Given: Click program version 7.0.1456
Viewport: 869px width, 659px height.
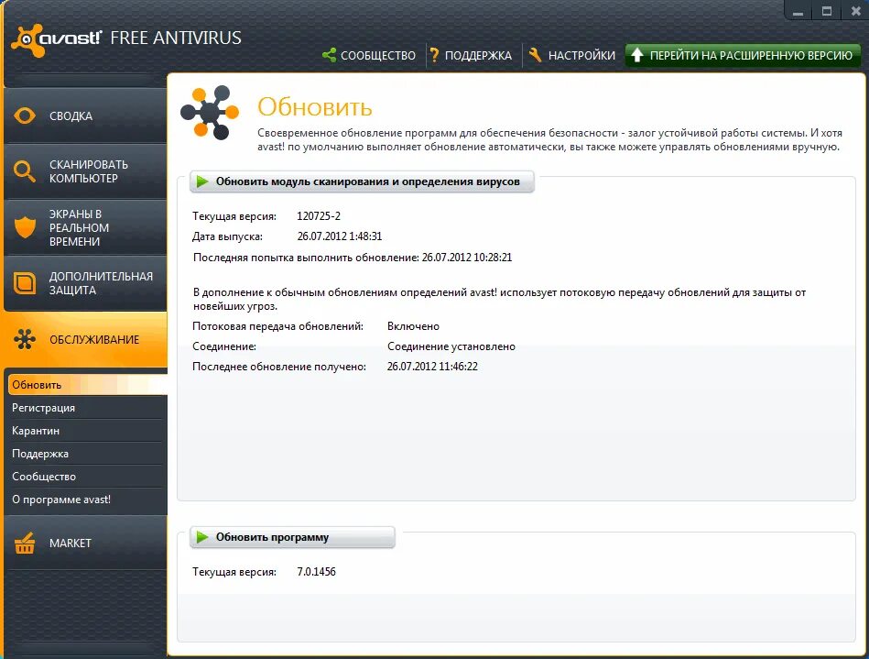Looking at the screenshot, I should (317, 571).
